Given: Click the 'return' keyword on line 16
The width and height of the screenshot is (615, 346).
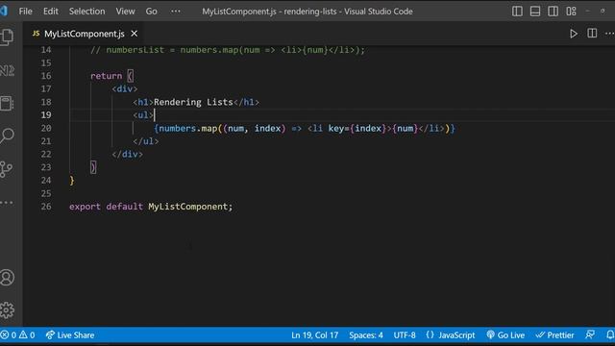Looking at the screenshot, I should click(x=107, y=76).
